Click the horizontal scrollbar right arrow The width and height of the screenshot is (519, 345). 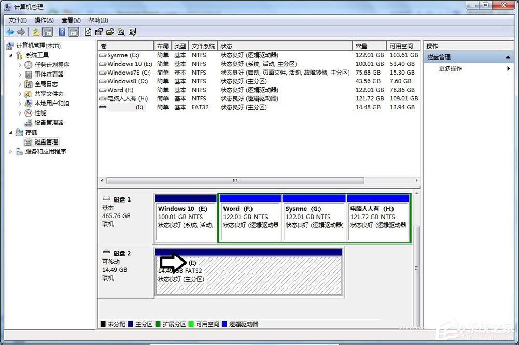click(416, 181)
